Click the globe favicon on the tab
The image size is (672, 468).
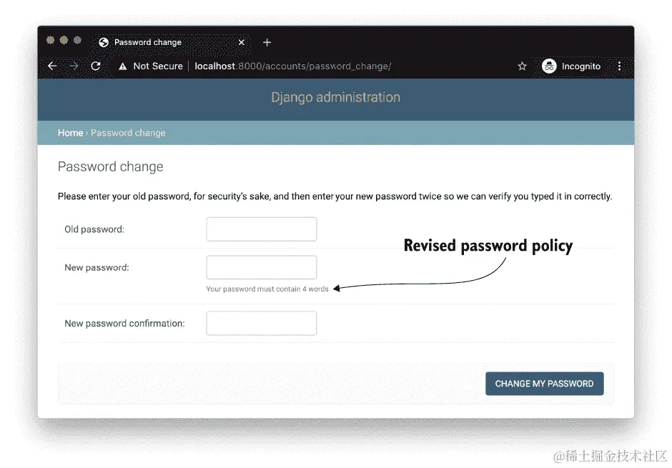point(103,42)
